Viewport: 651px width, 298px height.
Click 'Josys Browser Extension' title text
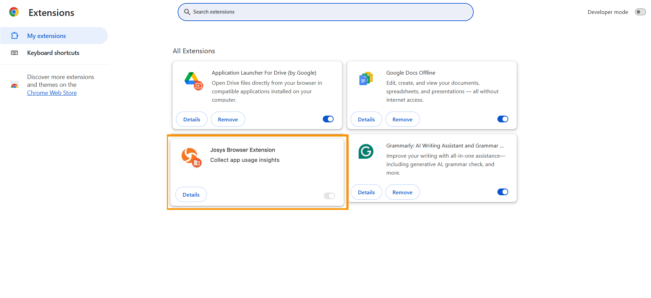click(242, 150)
